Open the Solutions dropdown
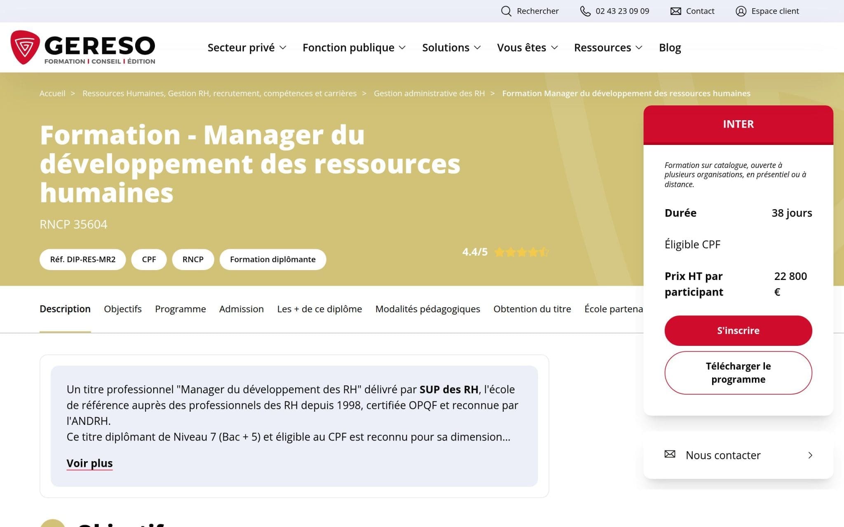Image resolution: width=844 pixels, height=527 pixels. click(x=451, y=47)
